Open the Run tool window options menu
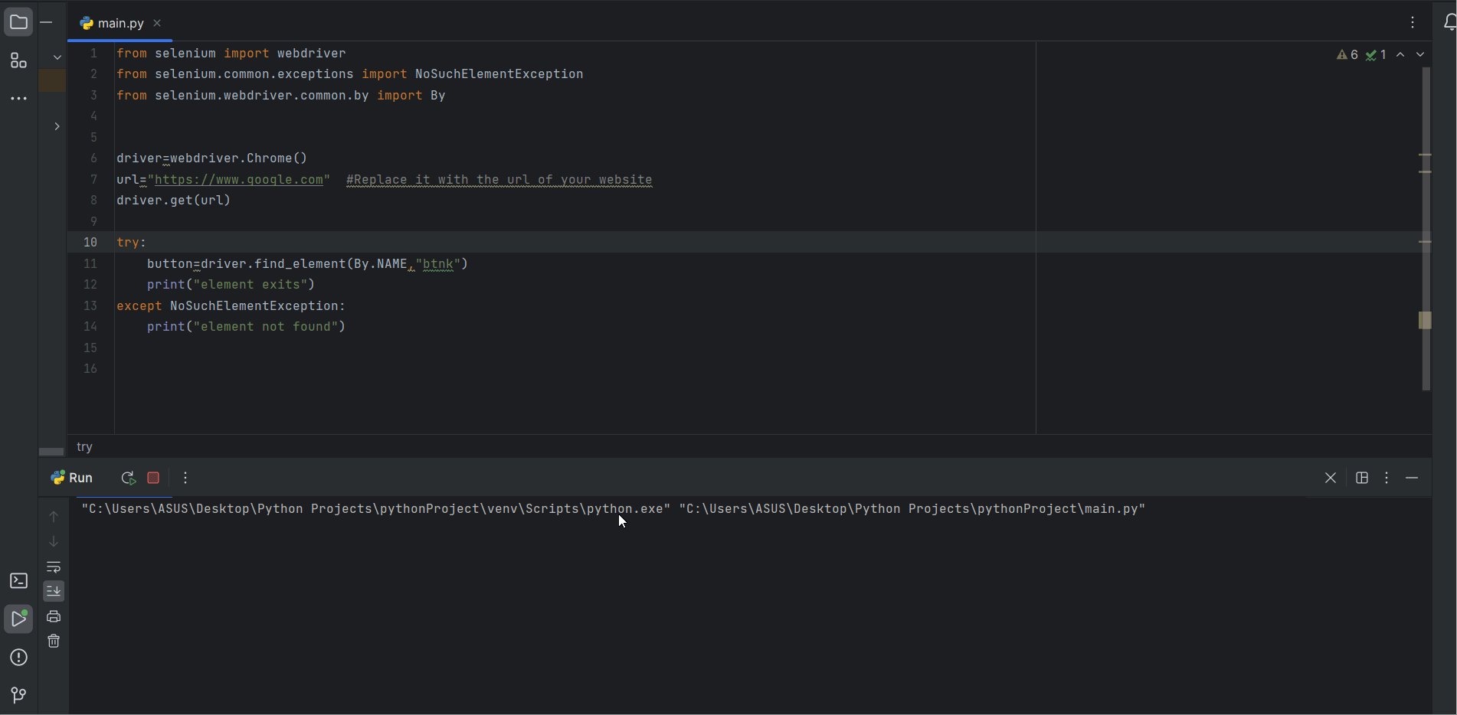 click(1387, 478)
